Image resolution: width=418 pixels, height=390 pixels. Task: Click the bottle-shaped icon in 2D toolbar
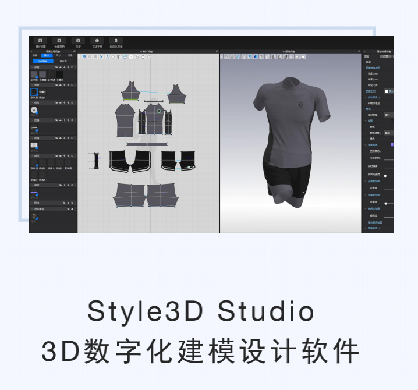click(x=143, y=57)
